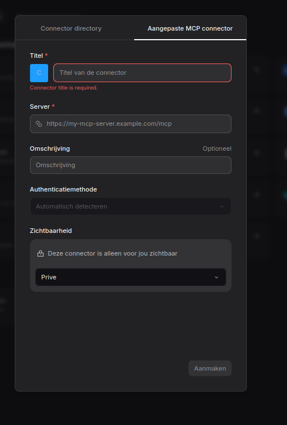Open the Prive visibility dropdown

pyautogui.click(x=131, y=277)
